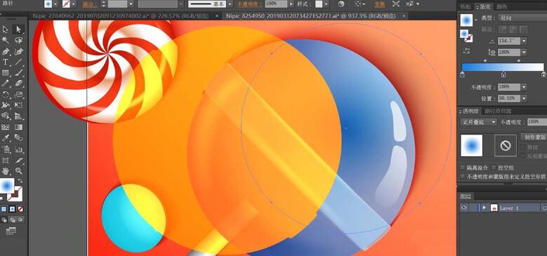Click the gradient angle input field
This screenshot has height=256, width=547.
point(508,41)
